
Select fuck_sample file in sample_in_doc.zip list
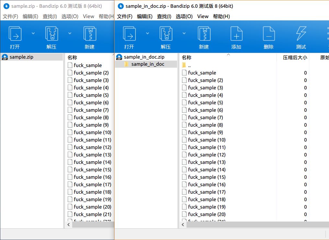[x=202, y=73]
